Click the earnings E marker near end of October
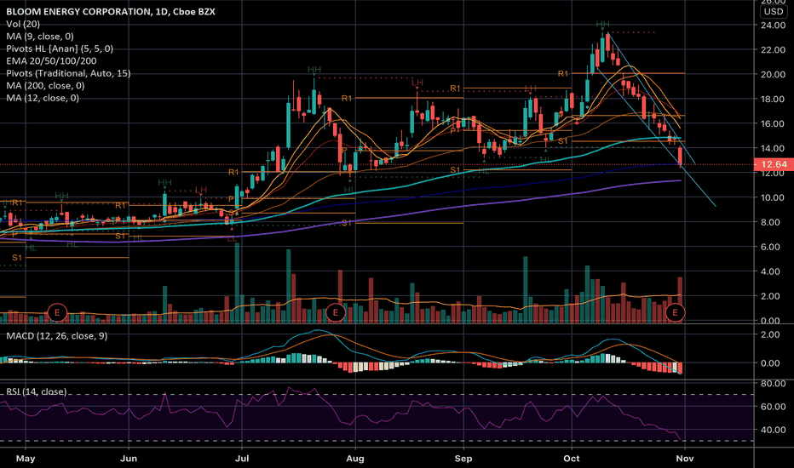 coord(675,312)
